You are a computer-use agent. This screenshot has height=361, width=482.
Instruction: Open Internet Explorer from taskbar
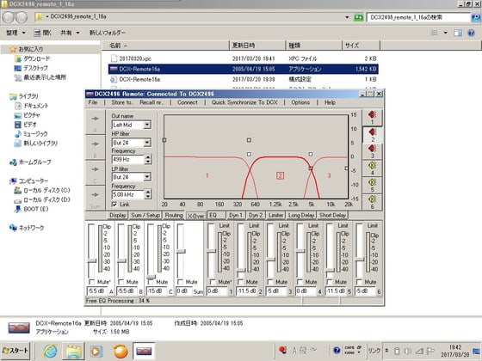pyautogui.click(x=50, y=351)
